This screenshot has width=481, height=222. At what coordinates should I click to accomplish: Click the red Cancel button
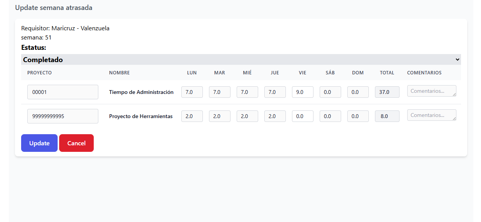(x=76, y=143)
